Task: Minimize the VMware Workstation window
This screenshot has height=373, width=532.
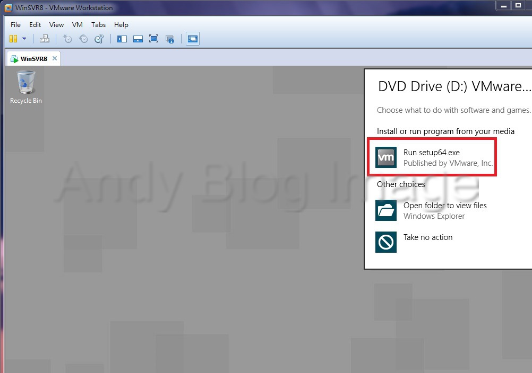Action: [x=504, y=6]
